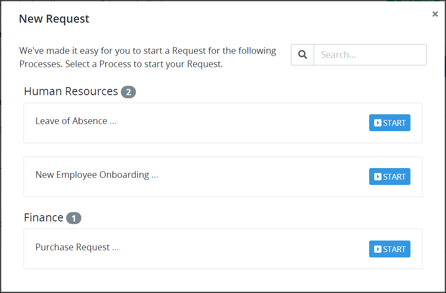Focus the Search processes input field

pyautogui.click(x=370, y=55)
